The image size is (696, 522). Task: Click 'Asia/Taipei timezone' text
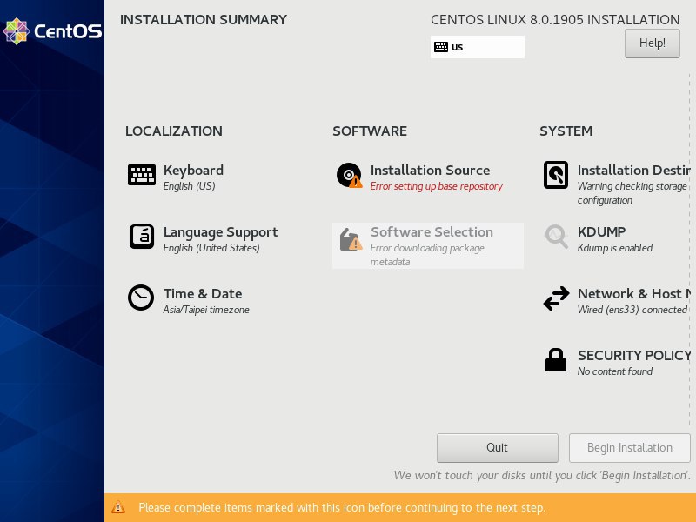coord(206,310)
